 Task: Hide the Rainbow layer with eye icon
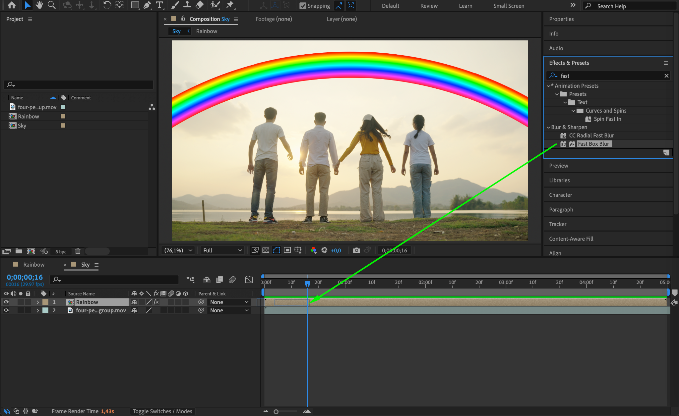point(6,302)
